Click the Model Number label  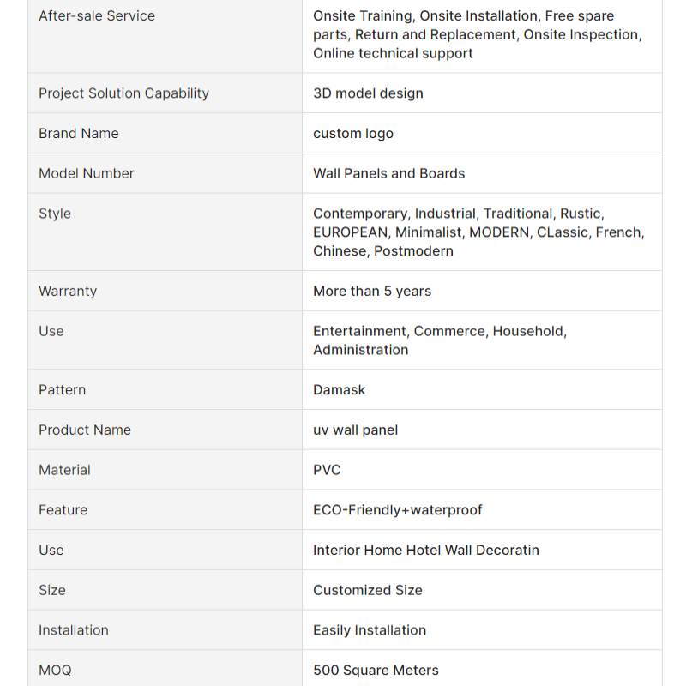(87, 173)
